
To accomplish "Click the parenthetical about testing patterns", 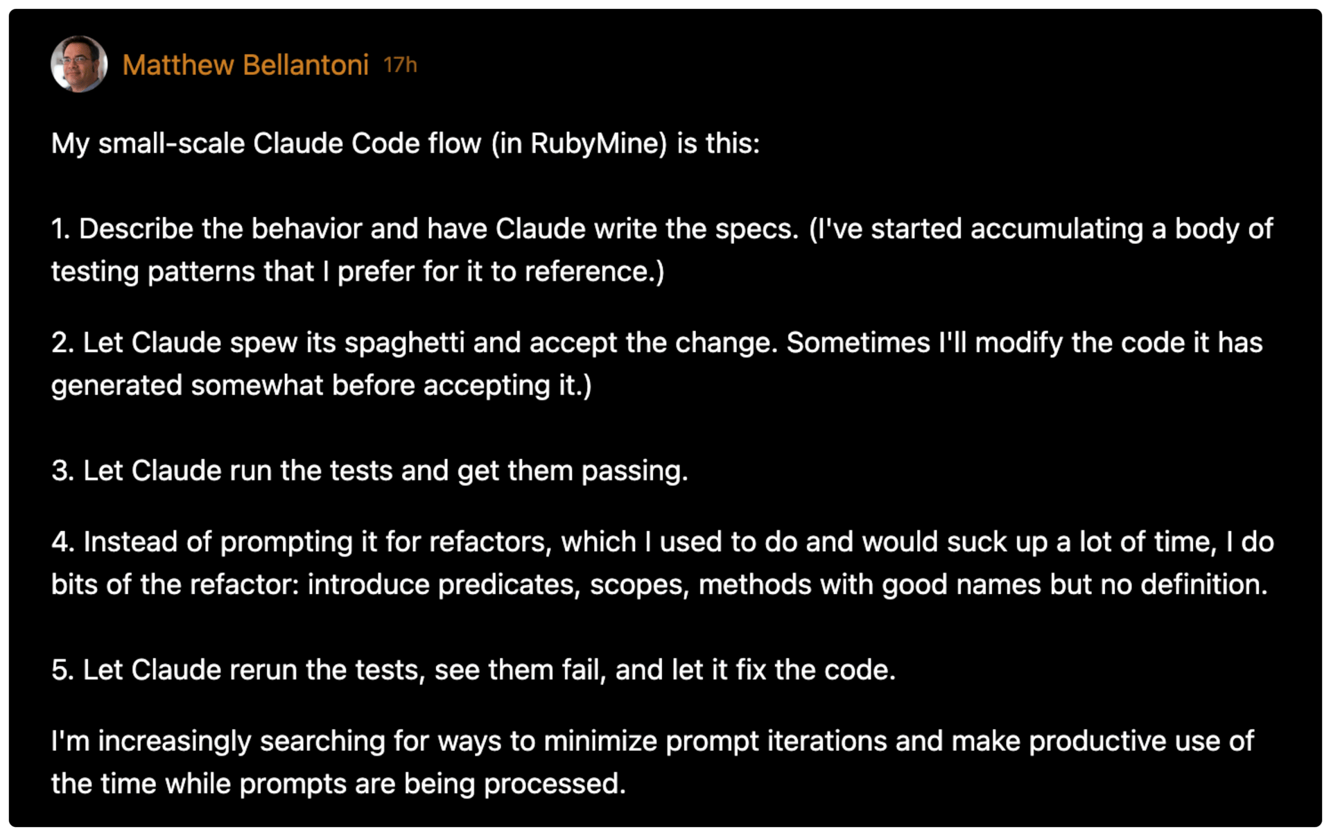I will 662,250.
